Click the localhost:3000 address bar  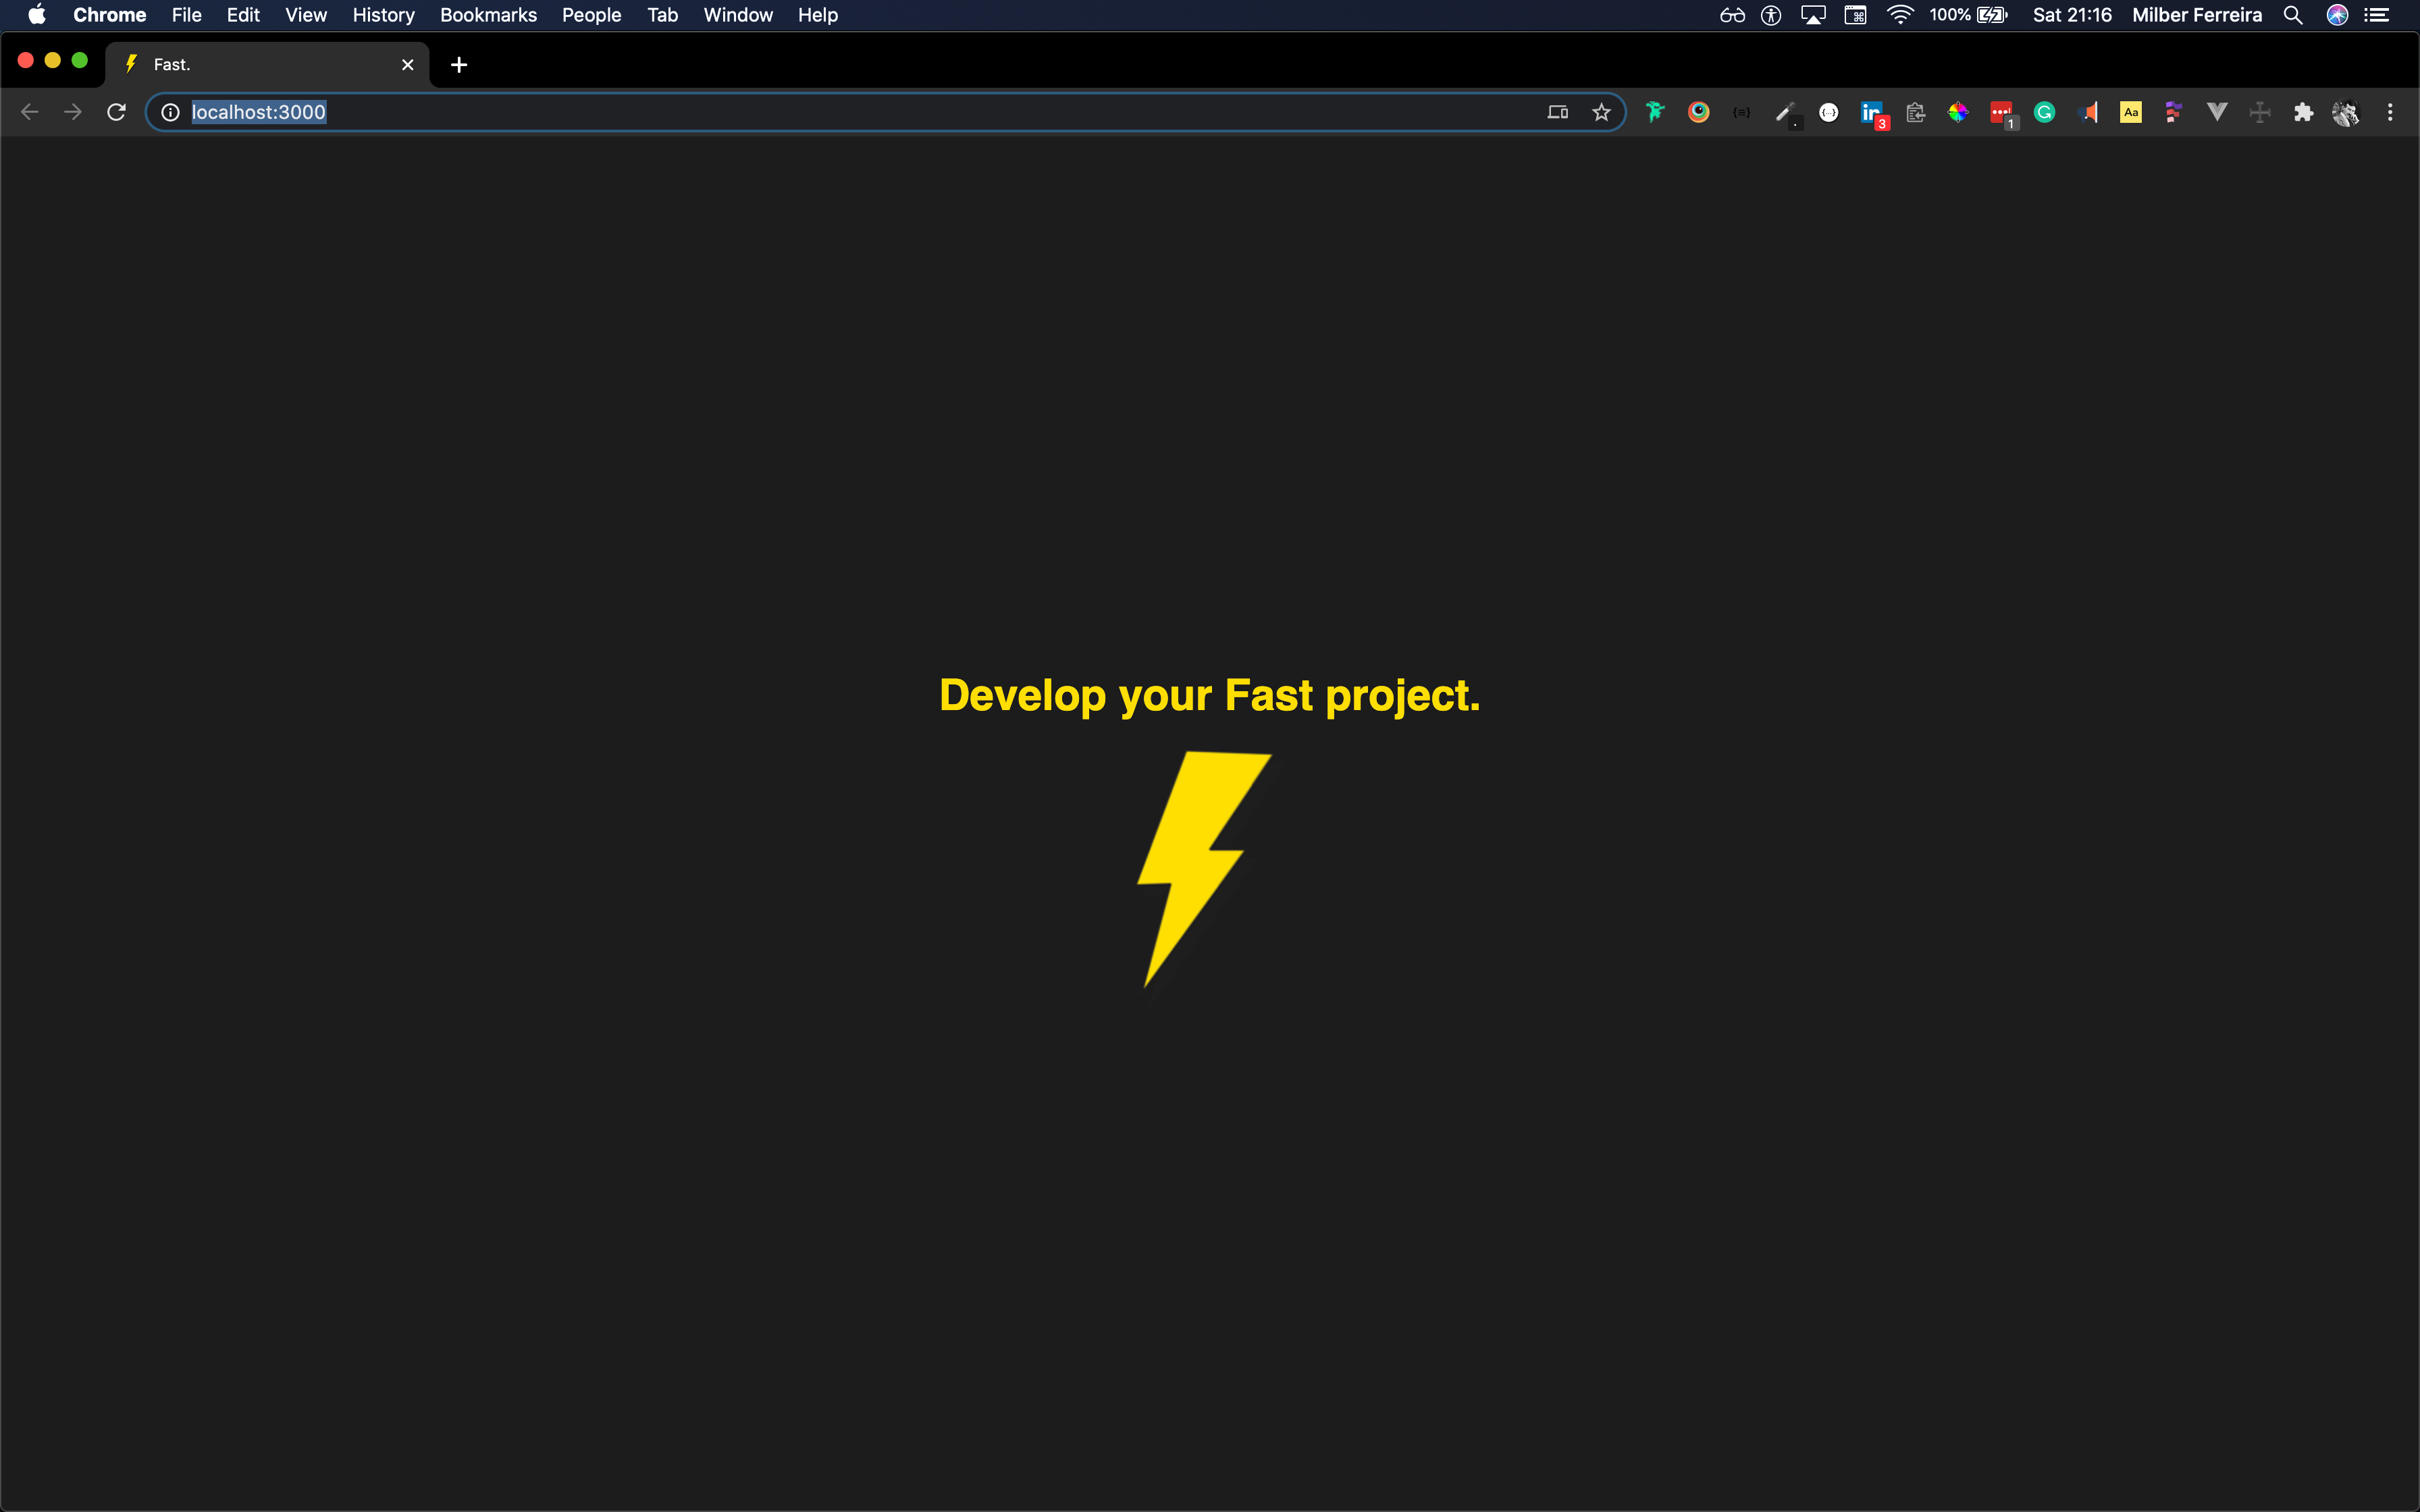800,112
